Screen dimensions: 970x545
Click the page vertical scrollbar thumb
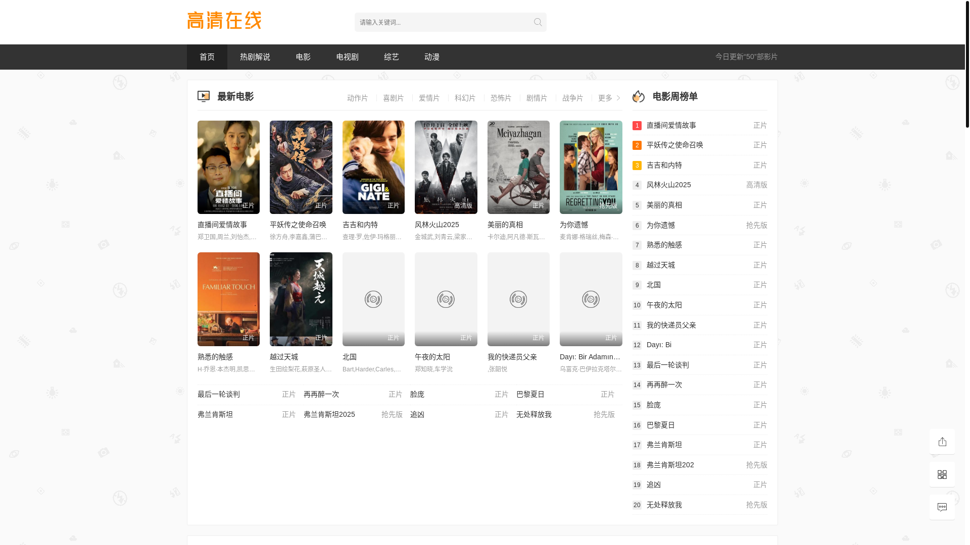967,64
